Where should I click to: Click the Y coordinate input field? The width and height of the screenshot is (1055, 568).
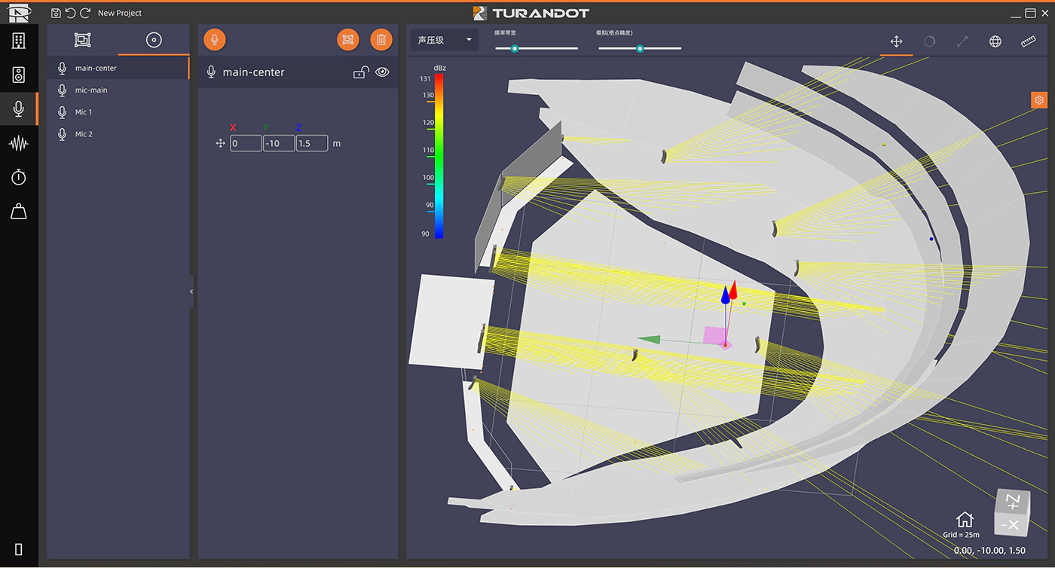(x=278, y=143)
